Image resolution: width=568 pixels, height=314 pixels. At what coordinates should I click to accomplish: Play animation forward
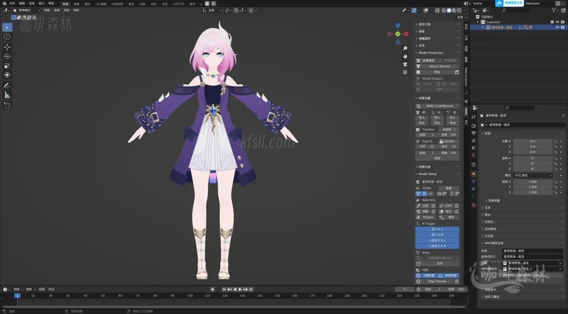point(240,290)
